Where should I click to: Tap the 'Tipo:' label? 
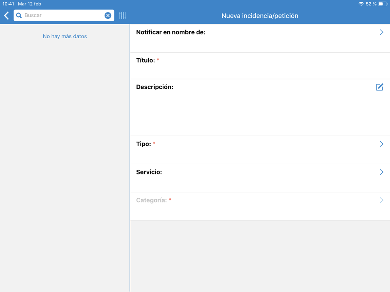coord(144,144)
